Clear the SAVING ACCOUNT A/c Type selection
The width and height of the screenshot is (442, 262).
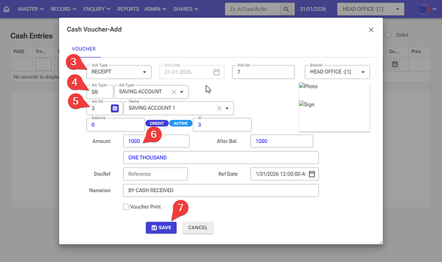(173, 92)
